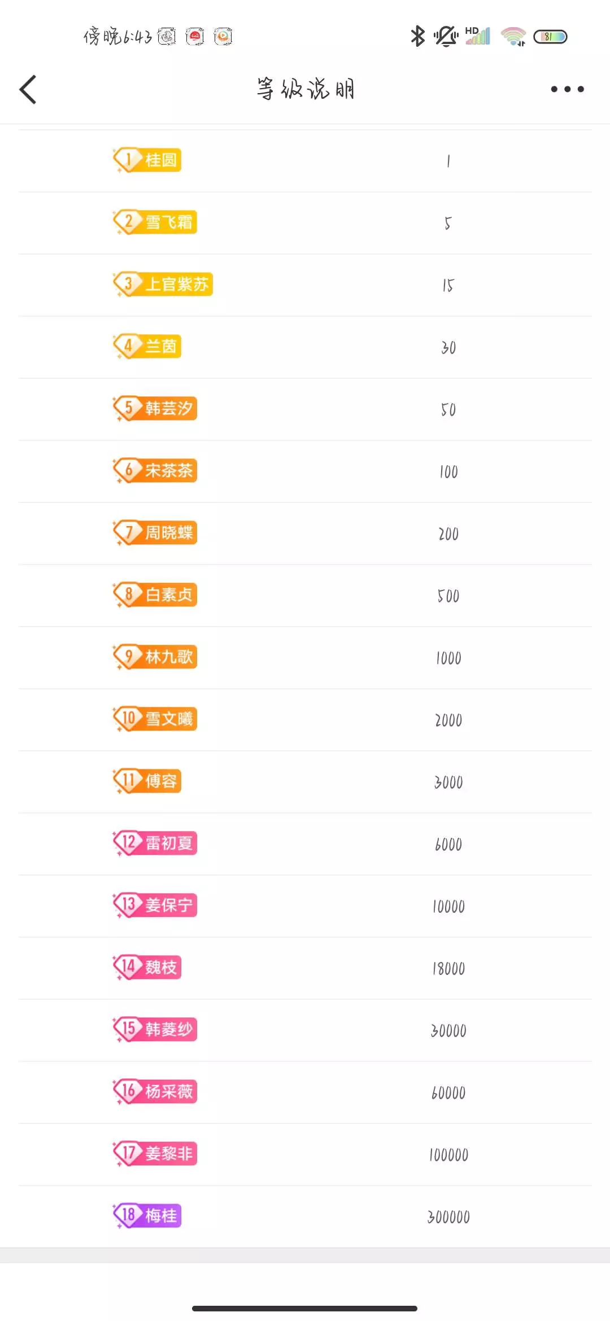Screen dimensions: 610x1321
Task: Tap the level 15 韩菱纱 badge
Action: click(x=155, y=1029)
